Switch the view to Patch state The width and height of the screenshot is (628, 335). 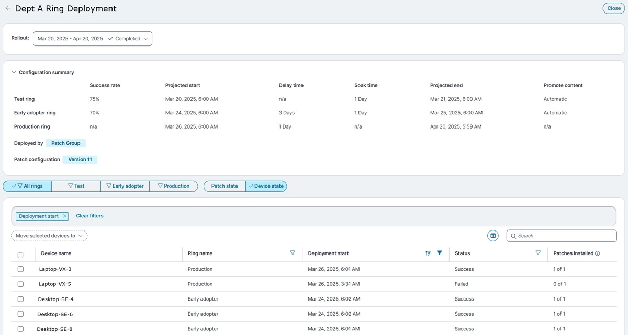coord(225,186)
